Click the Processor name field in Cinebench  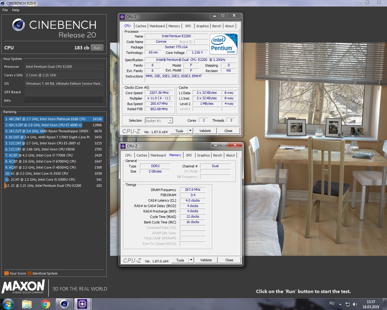click(64, 67)
